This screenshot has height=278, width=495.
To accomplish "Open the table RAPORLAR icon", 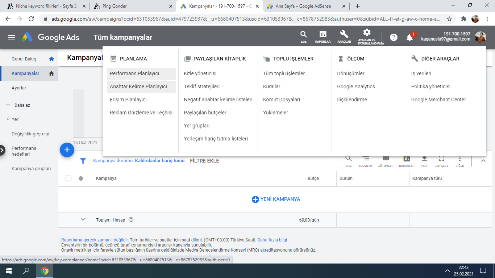I will (407, 161).
